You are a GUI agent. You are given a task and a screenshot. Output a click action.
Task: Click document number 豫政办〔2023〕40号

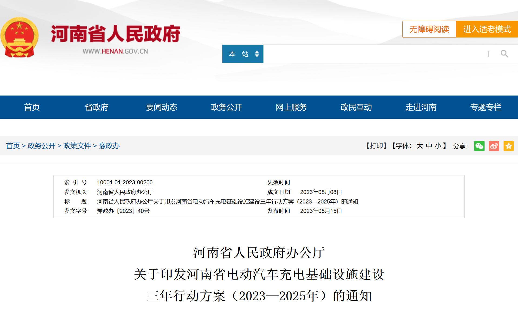[123, 211]
